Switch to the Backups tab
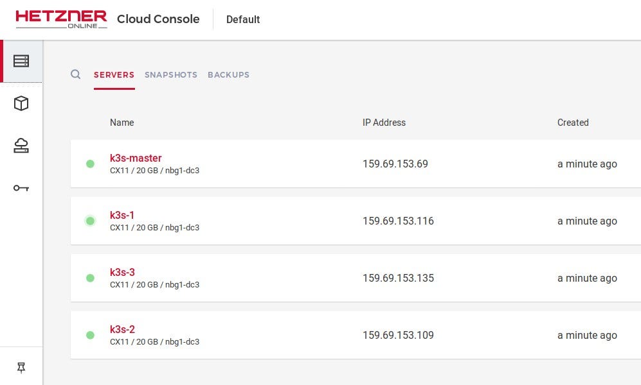This screenshot has width=641, height=385. click(228, 75)
